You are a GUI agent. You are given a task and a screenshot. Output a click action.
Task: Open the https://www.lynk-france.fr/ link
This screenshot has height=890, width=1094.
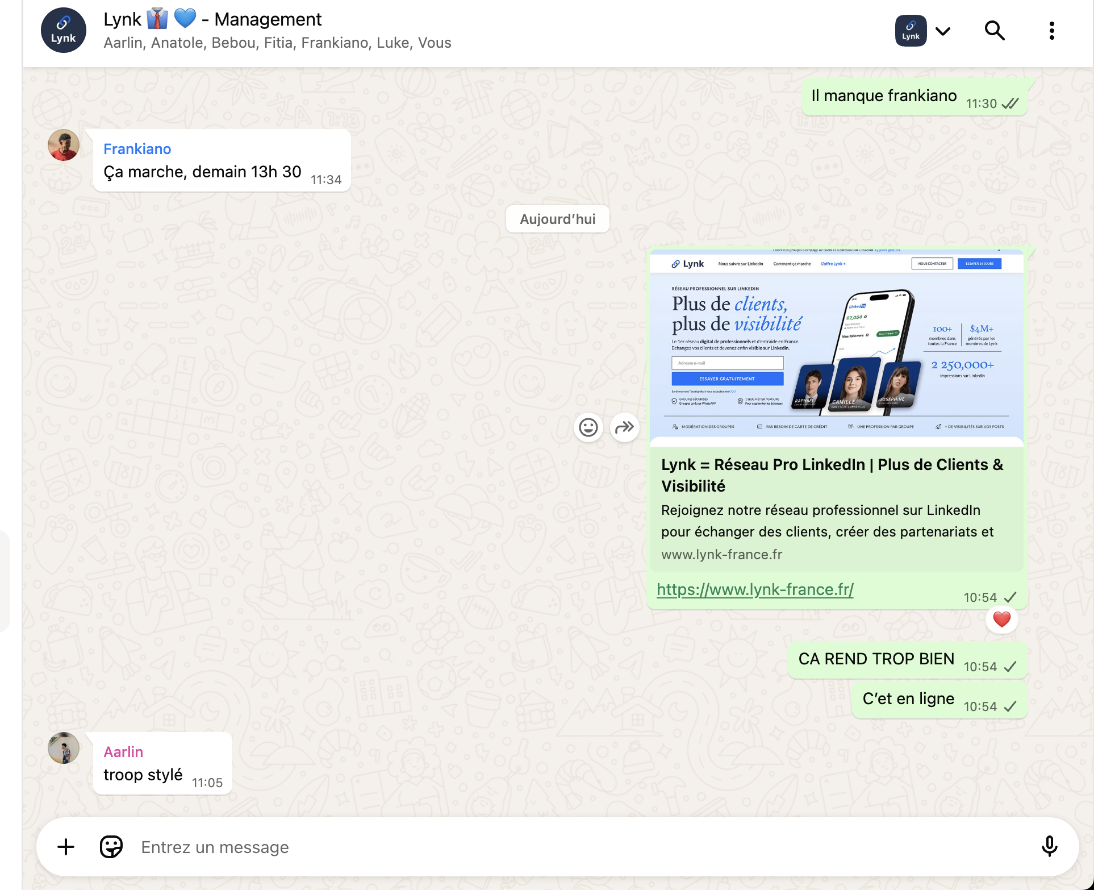pos(755,589)
